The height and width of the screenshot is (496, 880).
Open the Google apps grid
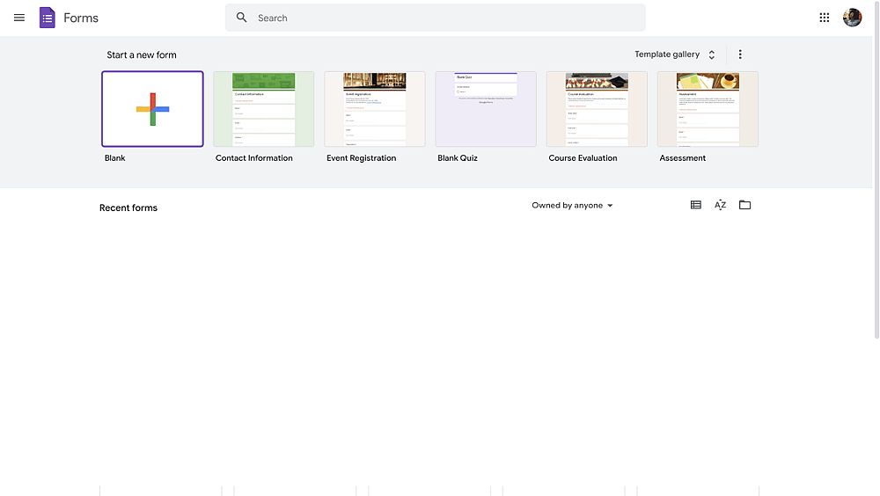(824, 18)
